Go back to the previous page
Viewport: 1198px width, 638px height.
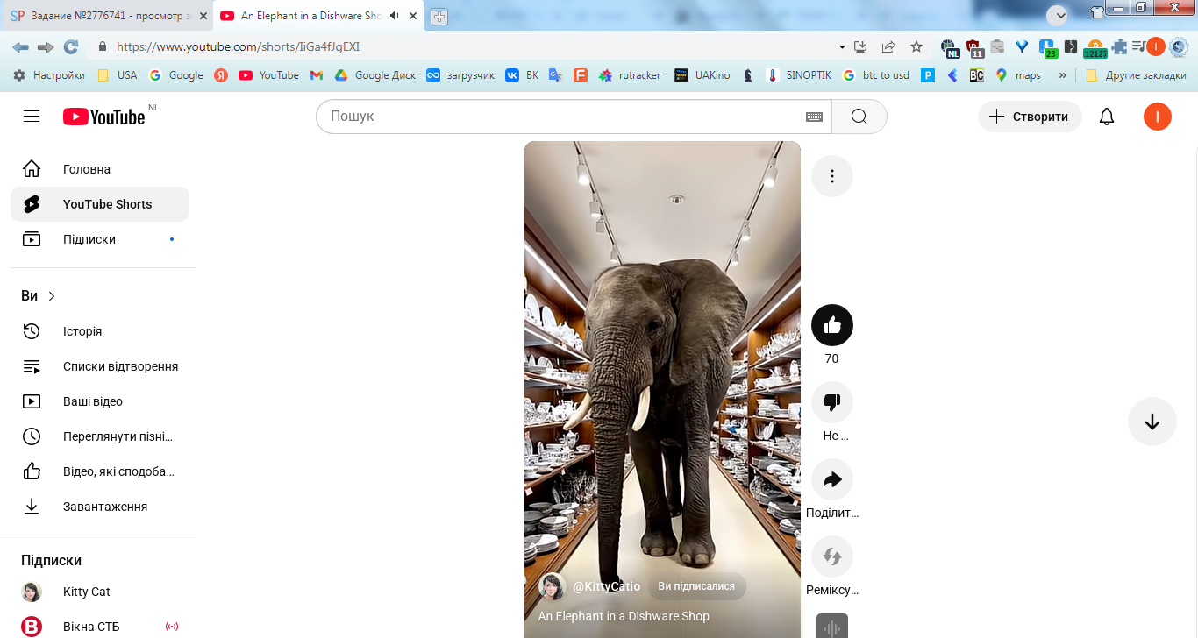[20, 46]
